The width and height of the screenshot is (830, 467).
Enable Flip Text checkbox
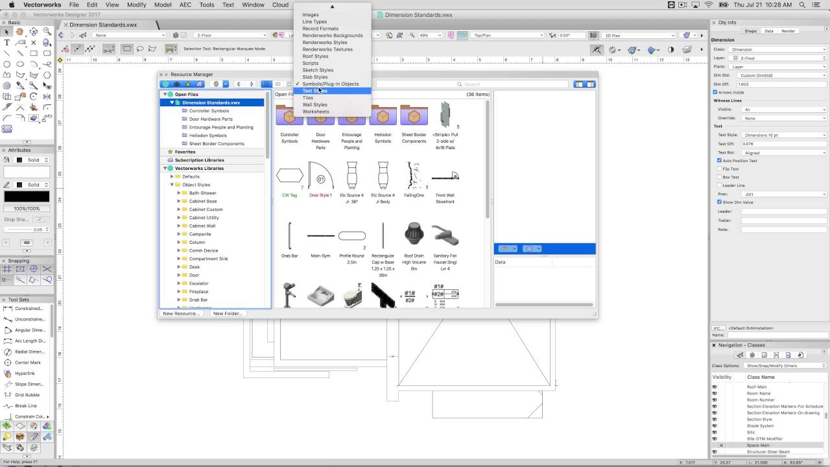coord(719,169)
